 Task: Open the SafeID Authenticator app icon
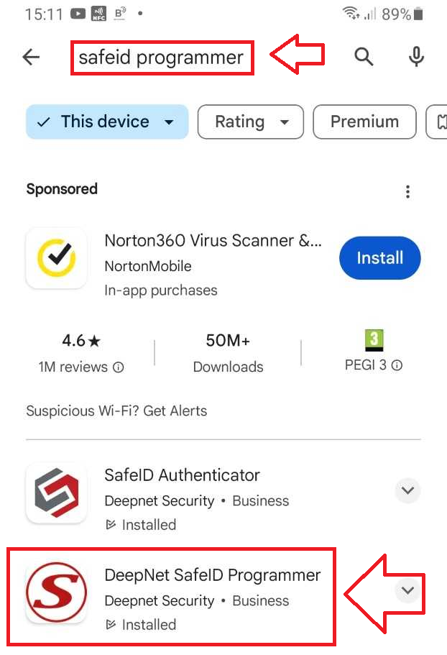[56, 493]
